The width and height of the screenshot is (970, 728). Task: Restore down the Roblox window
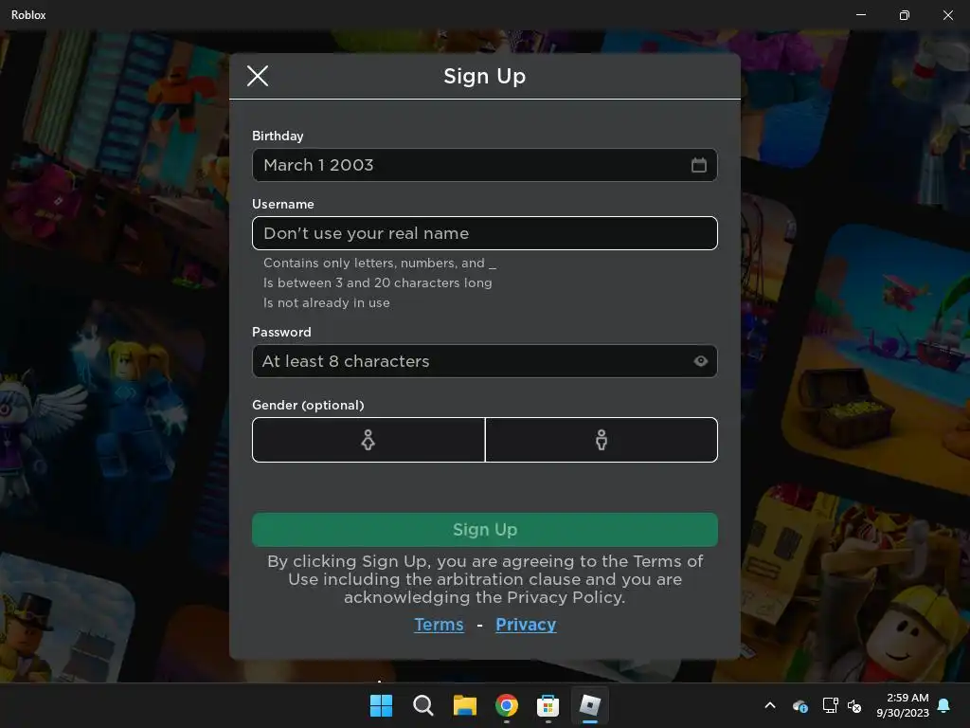(905, 15)
